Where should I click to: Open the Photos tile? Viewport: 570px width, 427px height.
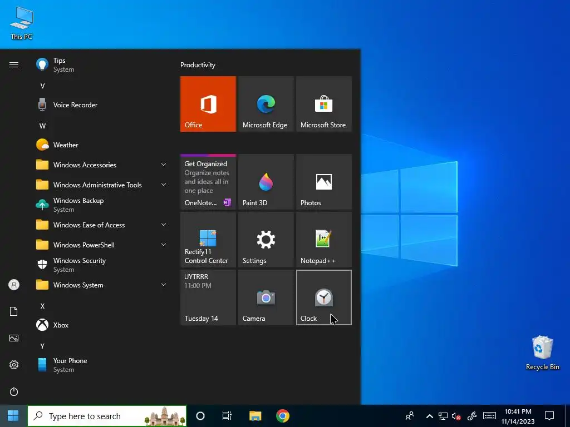click(x=324, y=182)
